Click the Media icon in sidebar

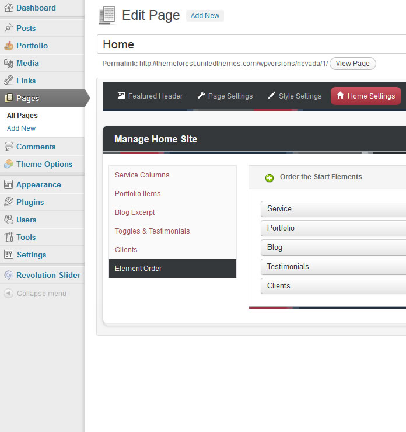click(9, 63)
